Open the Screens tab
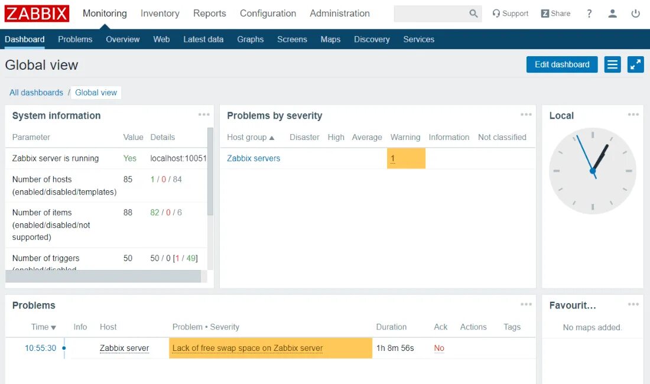This screenshot has width=650, height=384. [x=292, y=40]
